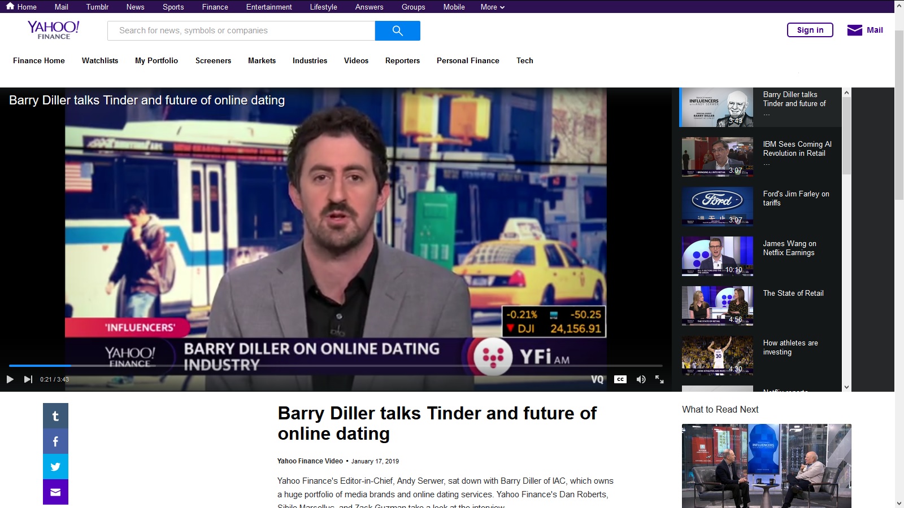Click the Home link in top bar

27,7
